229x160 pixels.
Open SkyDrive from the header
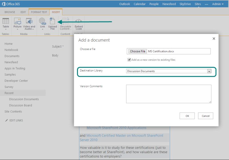tap(185, 4)
